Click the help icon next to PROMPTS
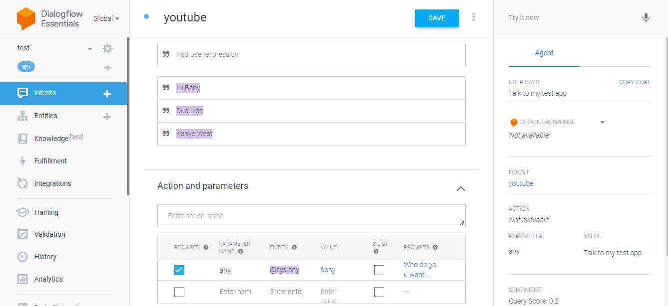 [435, 247]
